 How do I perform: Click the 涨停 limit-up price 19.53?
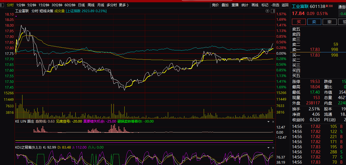(x=315, y=82)
